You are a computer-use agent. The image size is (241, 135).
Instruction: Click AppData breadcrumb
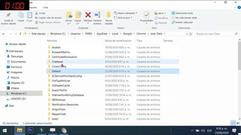pos(102,34)
